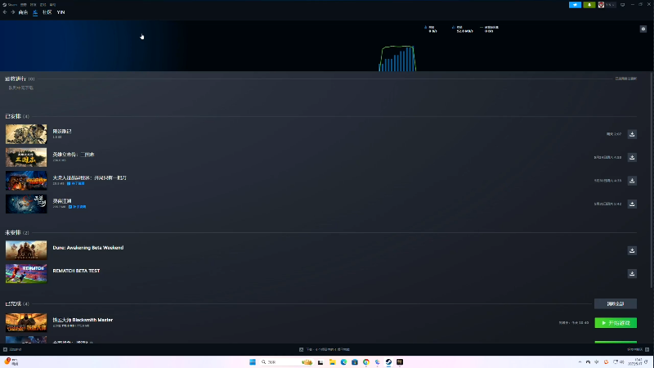Go forward with the right arrow
654x368 pixels.
point(13,12)
